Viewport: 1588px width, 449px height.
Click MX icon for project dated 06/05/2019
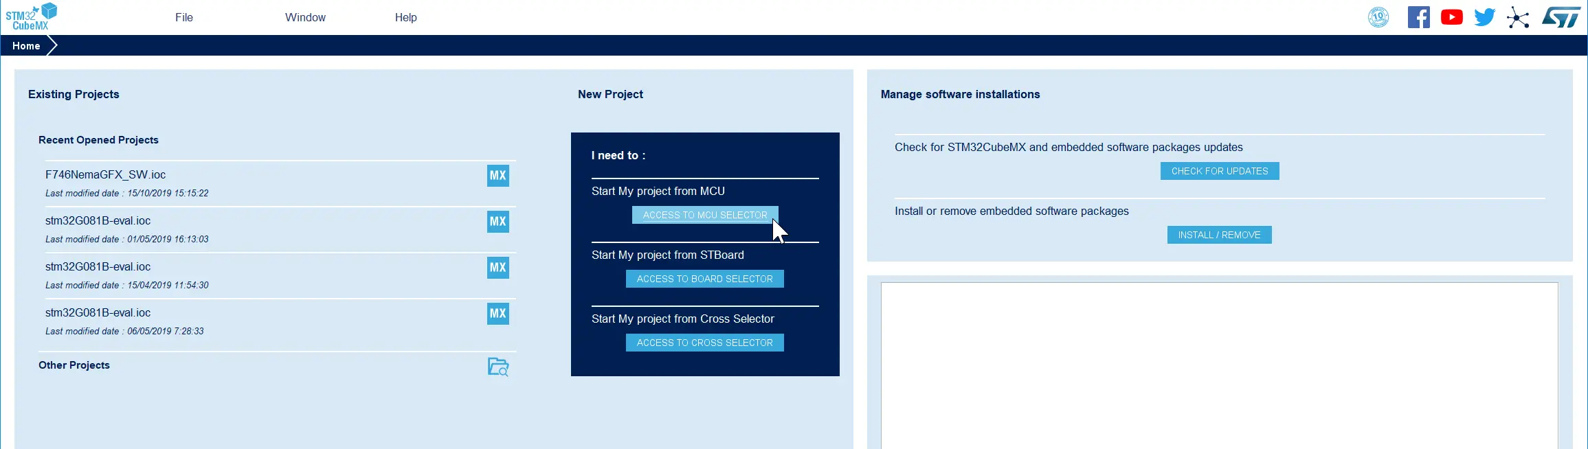coord(497,314)
